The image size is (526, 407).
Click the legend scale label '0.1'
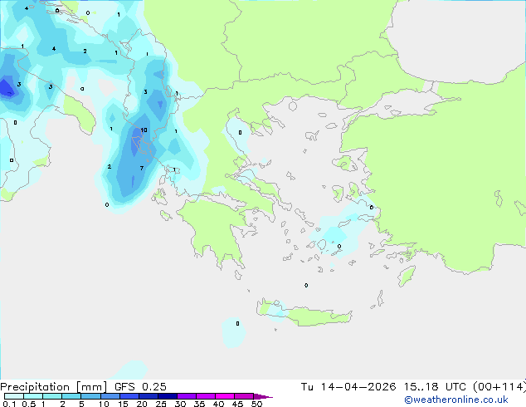coord(9,404)
